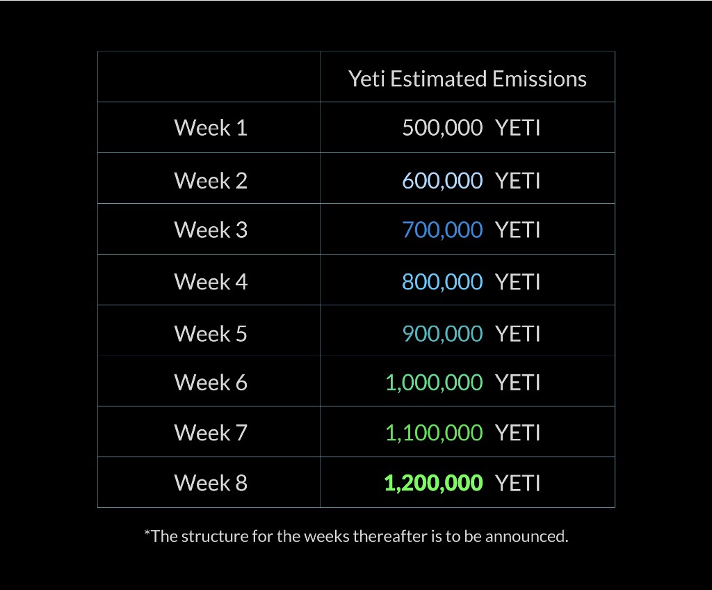Select the Week 8 label
The height and width of the screenshot is (590, 712).
pyautogui.click(x=211, y=483)
